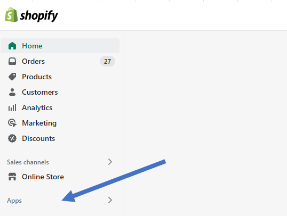The width and height of the screenshot is (287, 216).
Task: Click the green Home house icon
Action: click(x=12, y=46)
